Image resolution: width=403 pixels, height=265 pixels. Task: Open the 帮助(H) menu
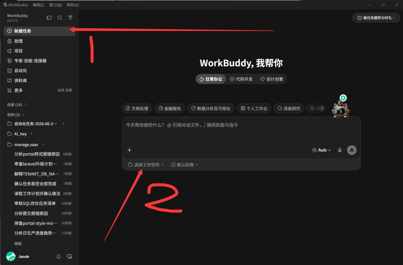pos(73,5)
